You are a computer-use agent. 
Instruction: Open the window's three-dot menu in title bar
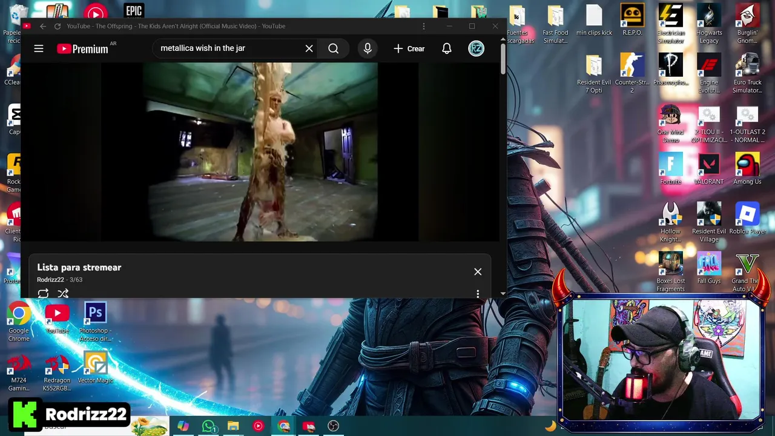click(424, 26)
